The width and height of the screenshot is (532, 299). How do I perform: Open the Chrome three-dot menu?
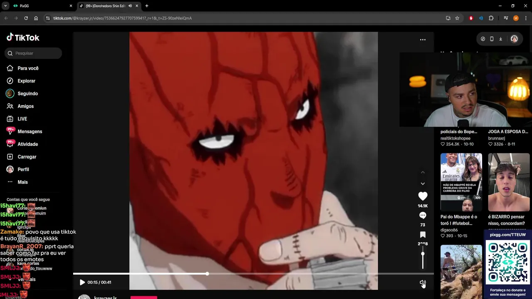526,18
